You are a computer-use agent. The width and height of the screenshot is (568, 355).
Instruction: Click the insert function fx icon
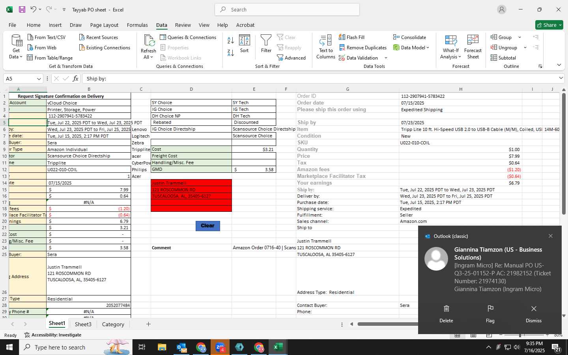click(x=75, y=78)
